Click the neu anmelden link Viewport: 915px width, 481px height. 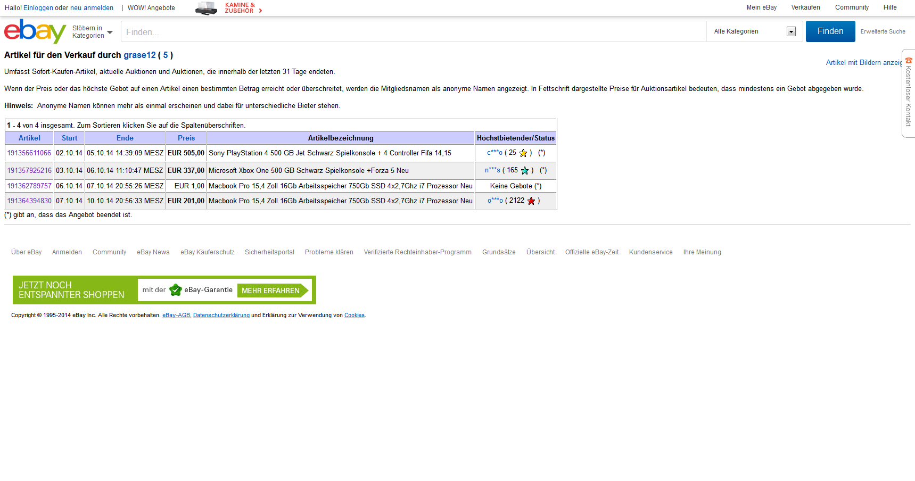point(92,8)
